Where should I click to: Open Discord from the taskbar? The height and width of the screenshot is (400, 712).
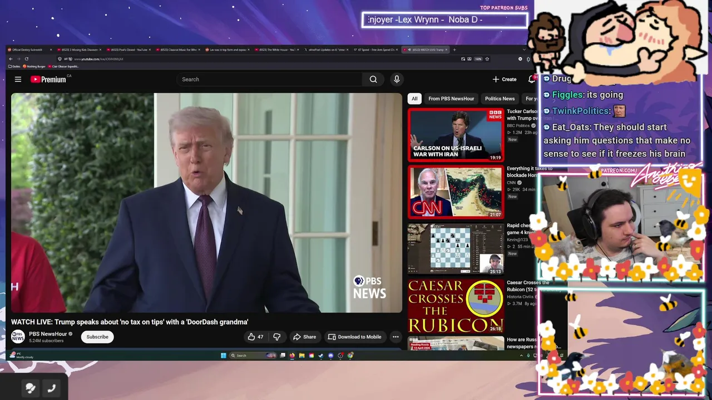331,356
